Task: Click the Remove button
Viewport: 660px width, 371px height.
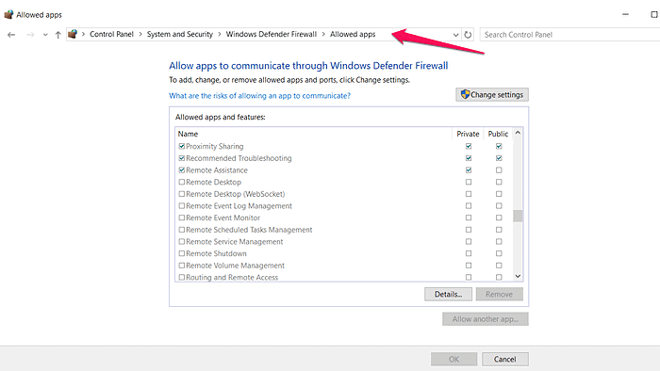Action: coord(499,294)
